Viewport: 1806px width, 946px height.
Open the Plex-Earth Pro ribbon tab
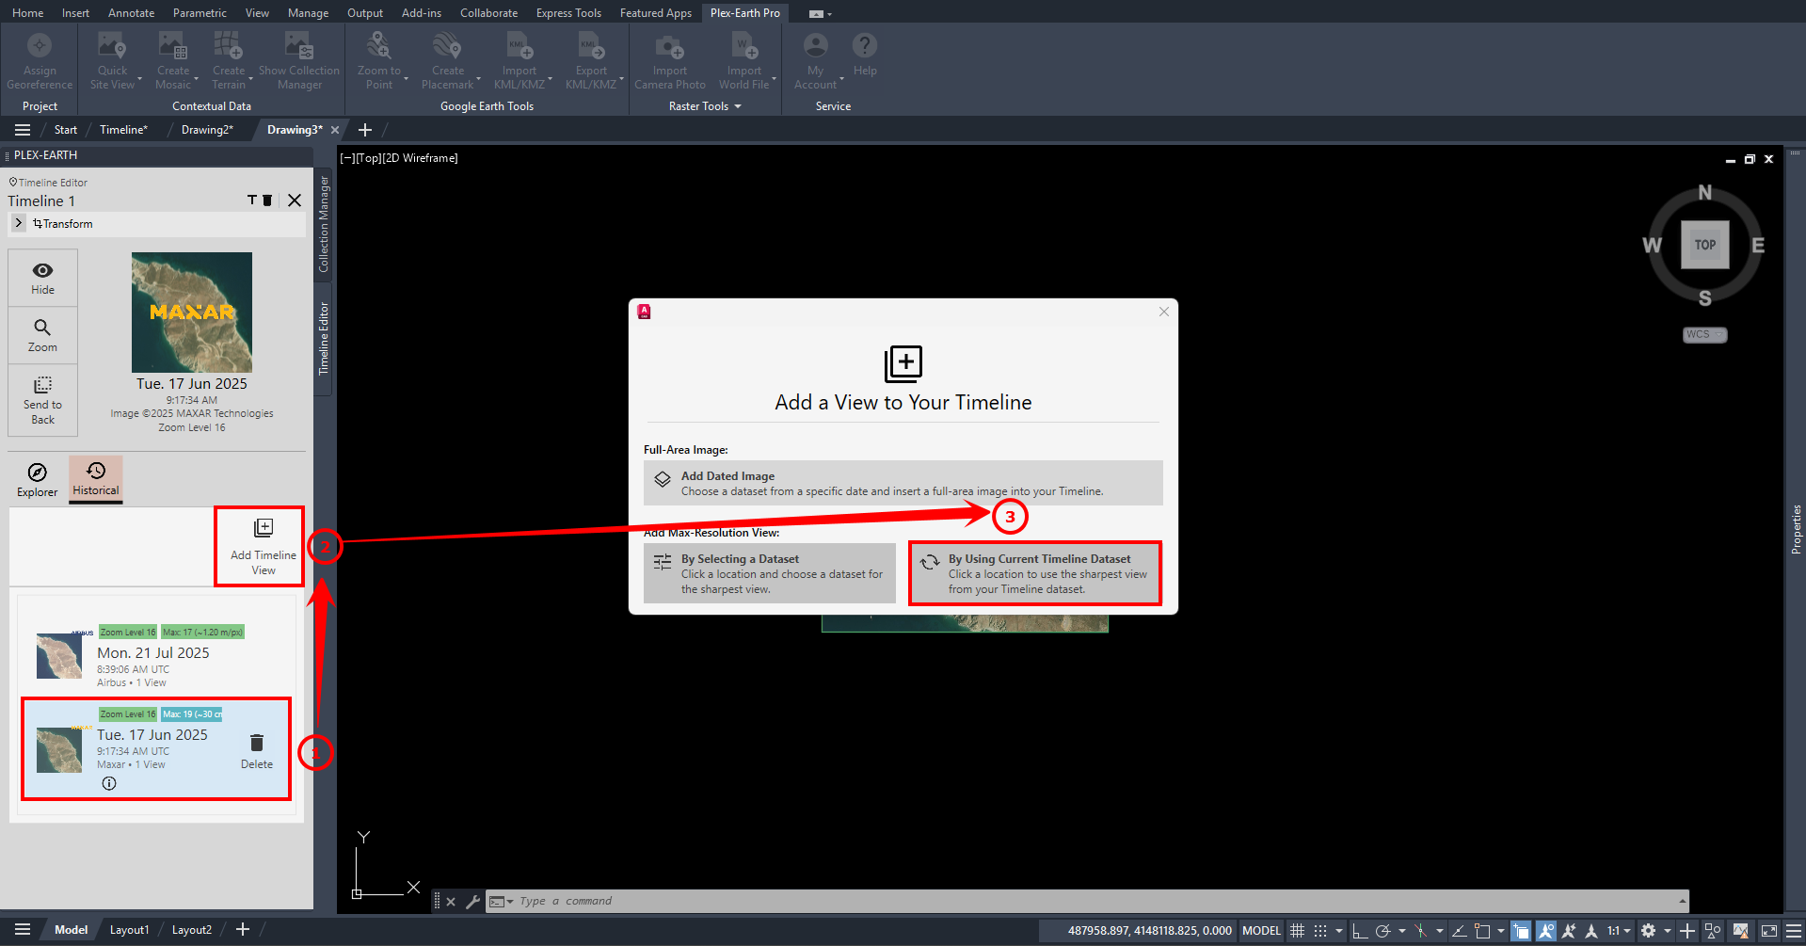[x=744, y=13]
